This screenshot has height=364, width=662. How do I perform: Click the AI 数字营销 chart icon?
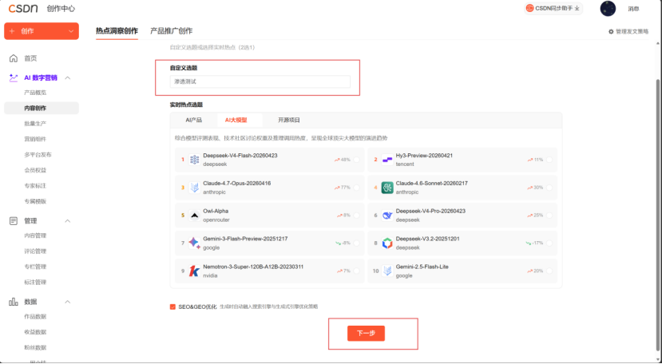tap(14, 77)
